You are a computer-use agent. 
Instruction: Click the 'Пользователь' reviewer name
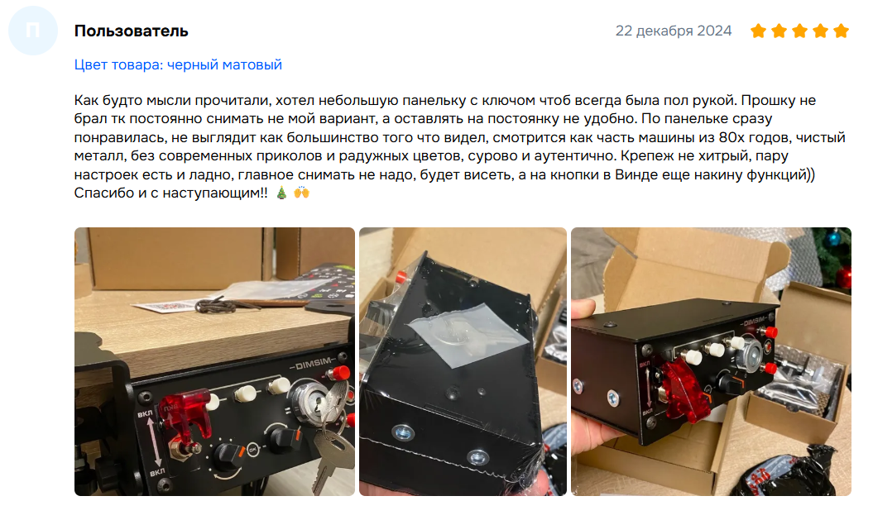132,31
